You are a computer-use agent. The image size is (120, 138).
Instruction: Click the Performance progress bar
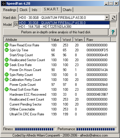(97, 129)
